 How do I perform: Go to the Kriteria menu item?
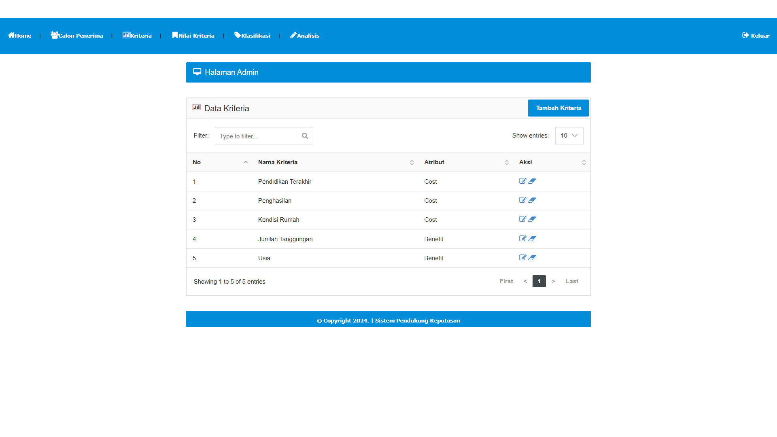[137, 36]
